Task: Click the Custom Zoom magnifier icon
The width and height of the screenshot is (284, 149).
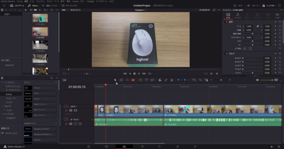Action: 206,80
